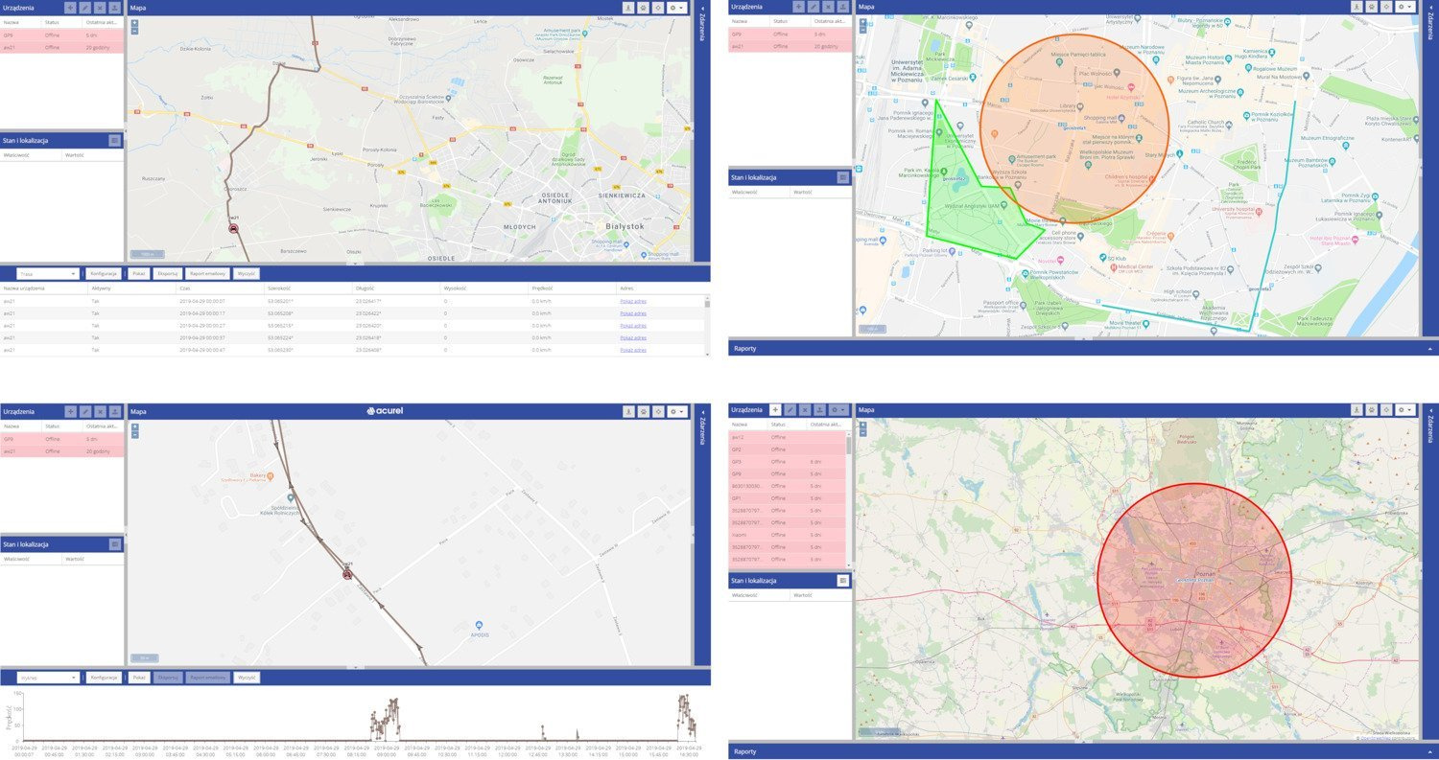Zoom out on the Acurel street route map

click(134, 434)
